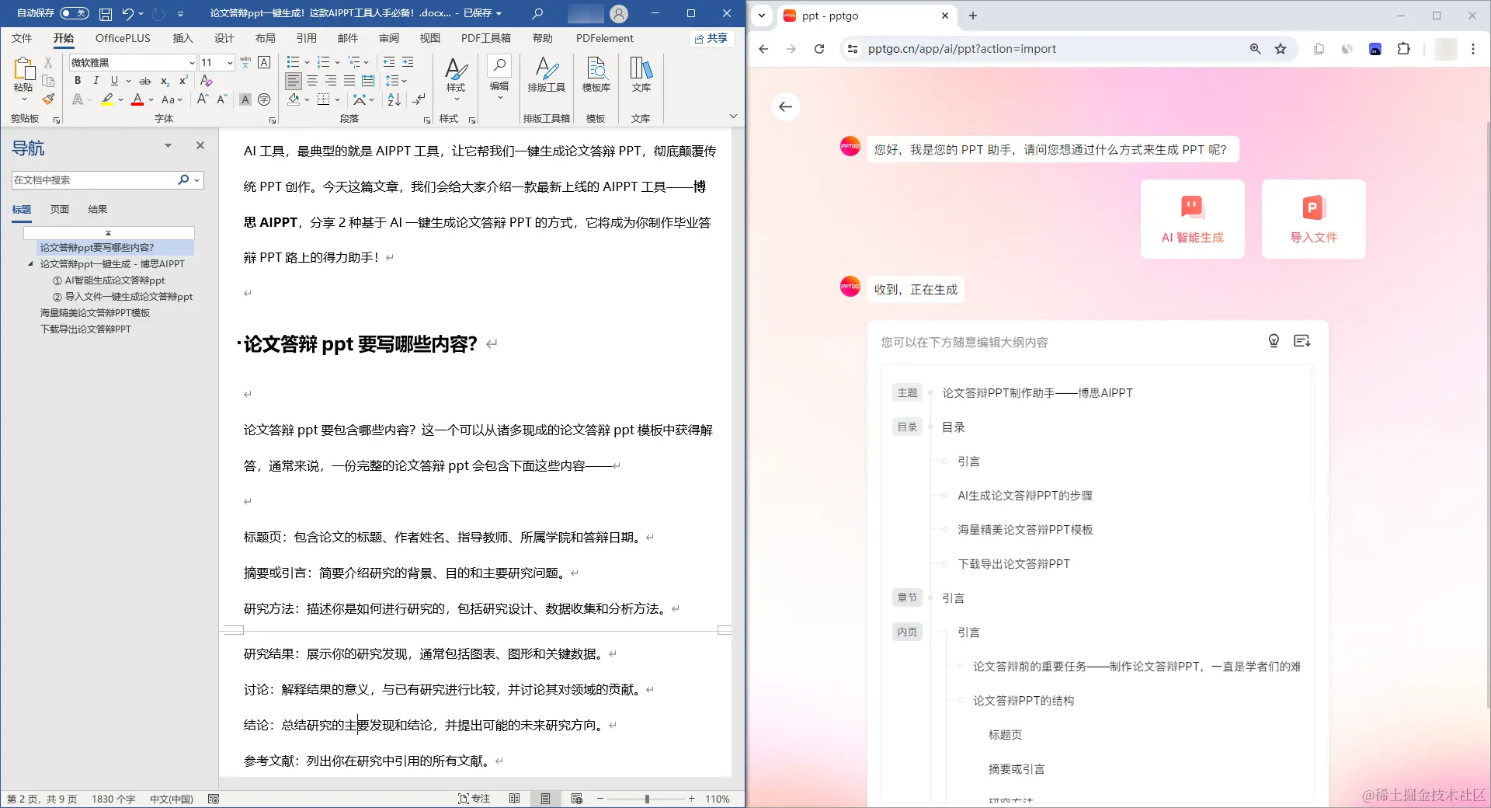The height and width of the screenshot is (808, 1491).
Task: Open the 排版工具 typesetting tool
Action: [547, 75]
